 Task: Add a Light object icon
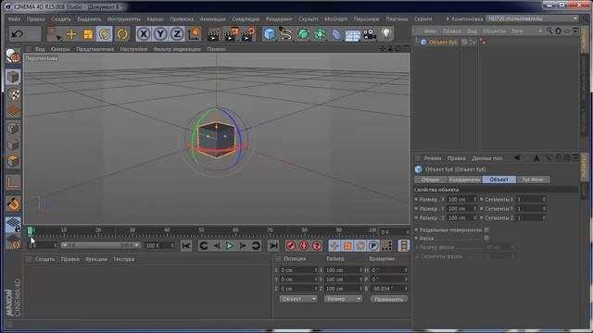pyautogui.click(x=386, y=33)
